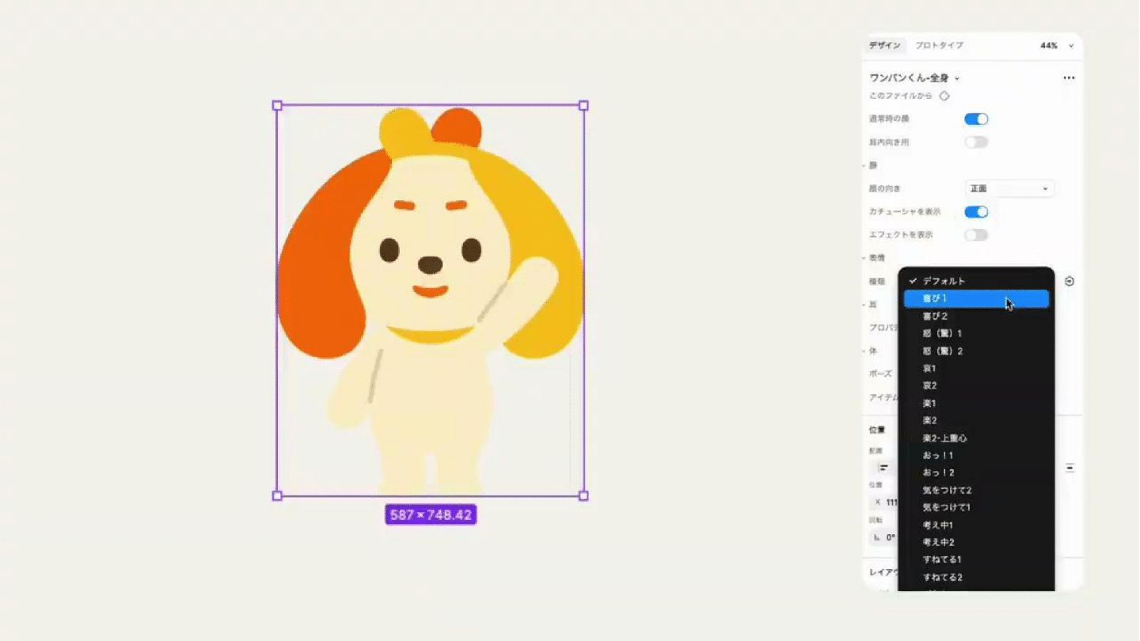Select すねてる1 option
The width and height of the screenshot is (1140, 641).
point(976,559)
